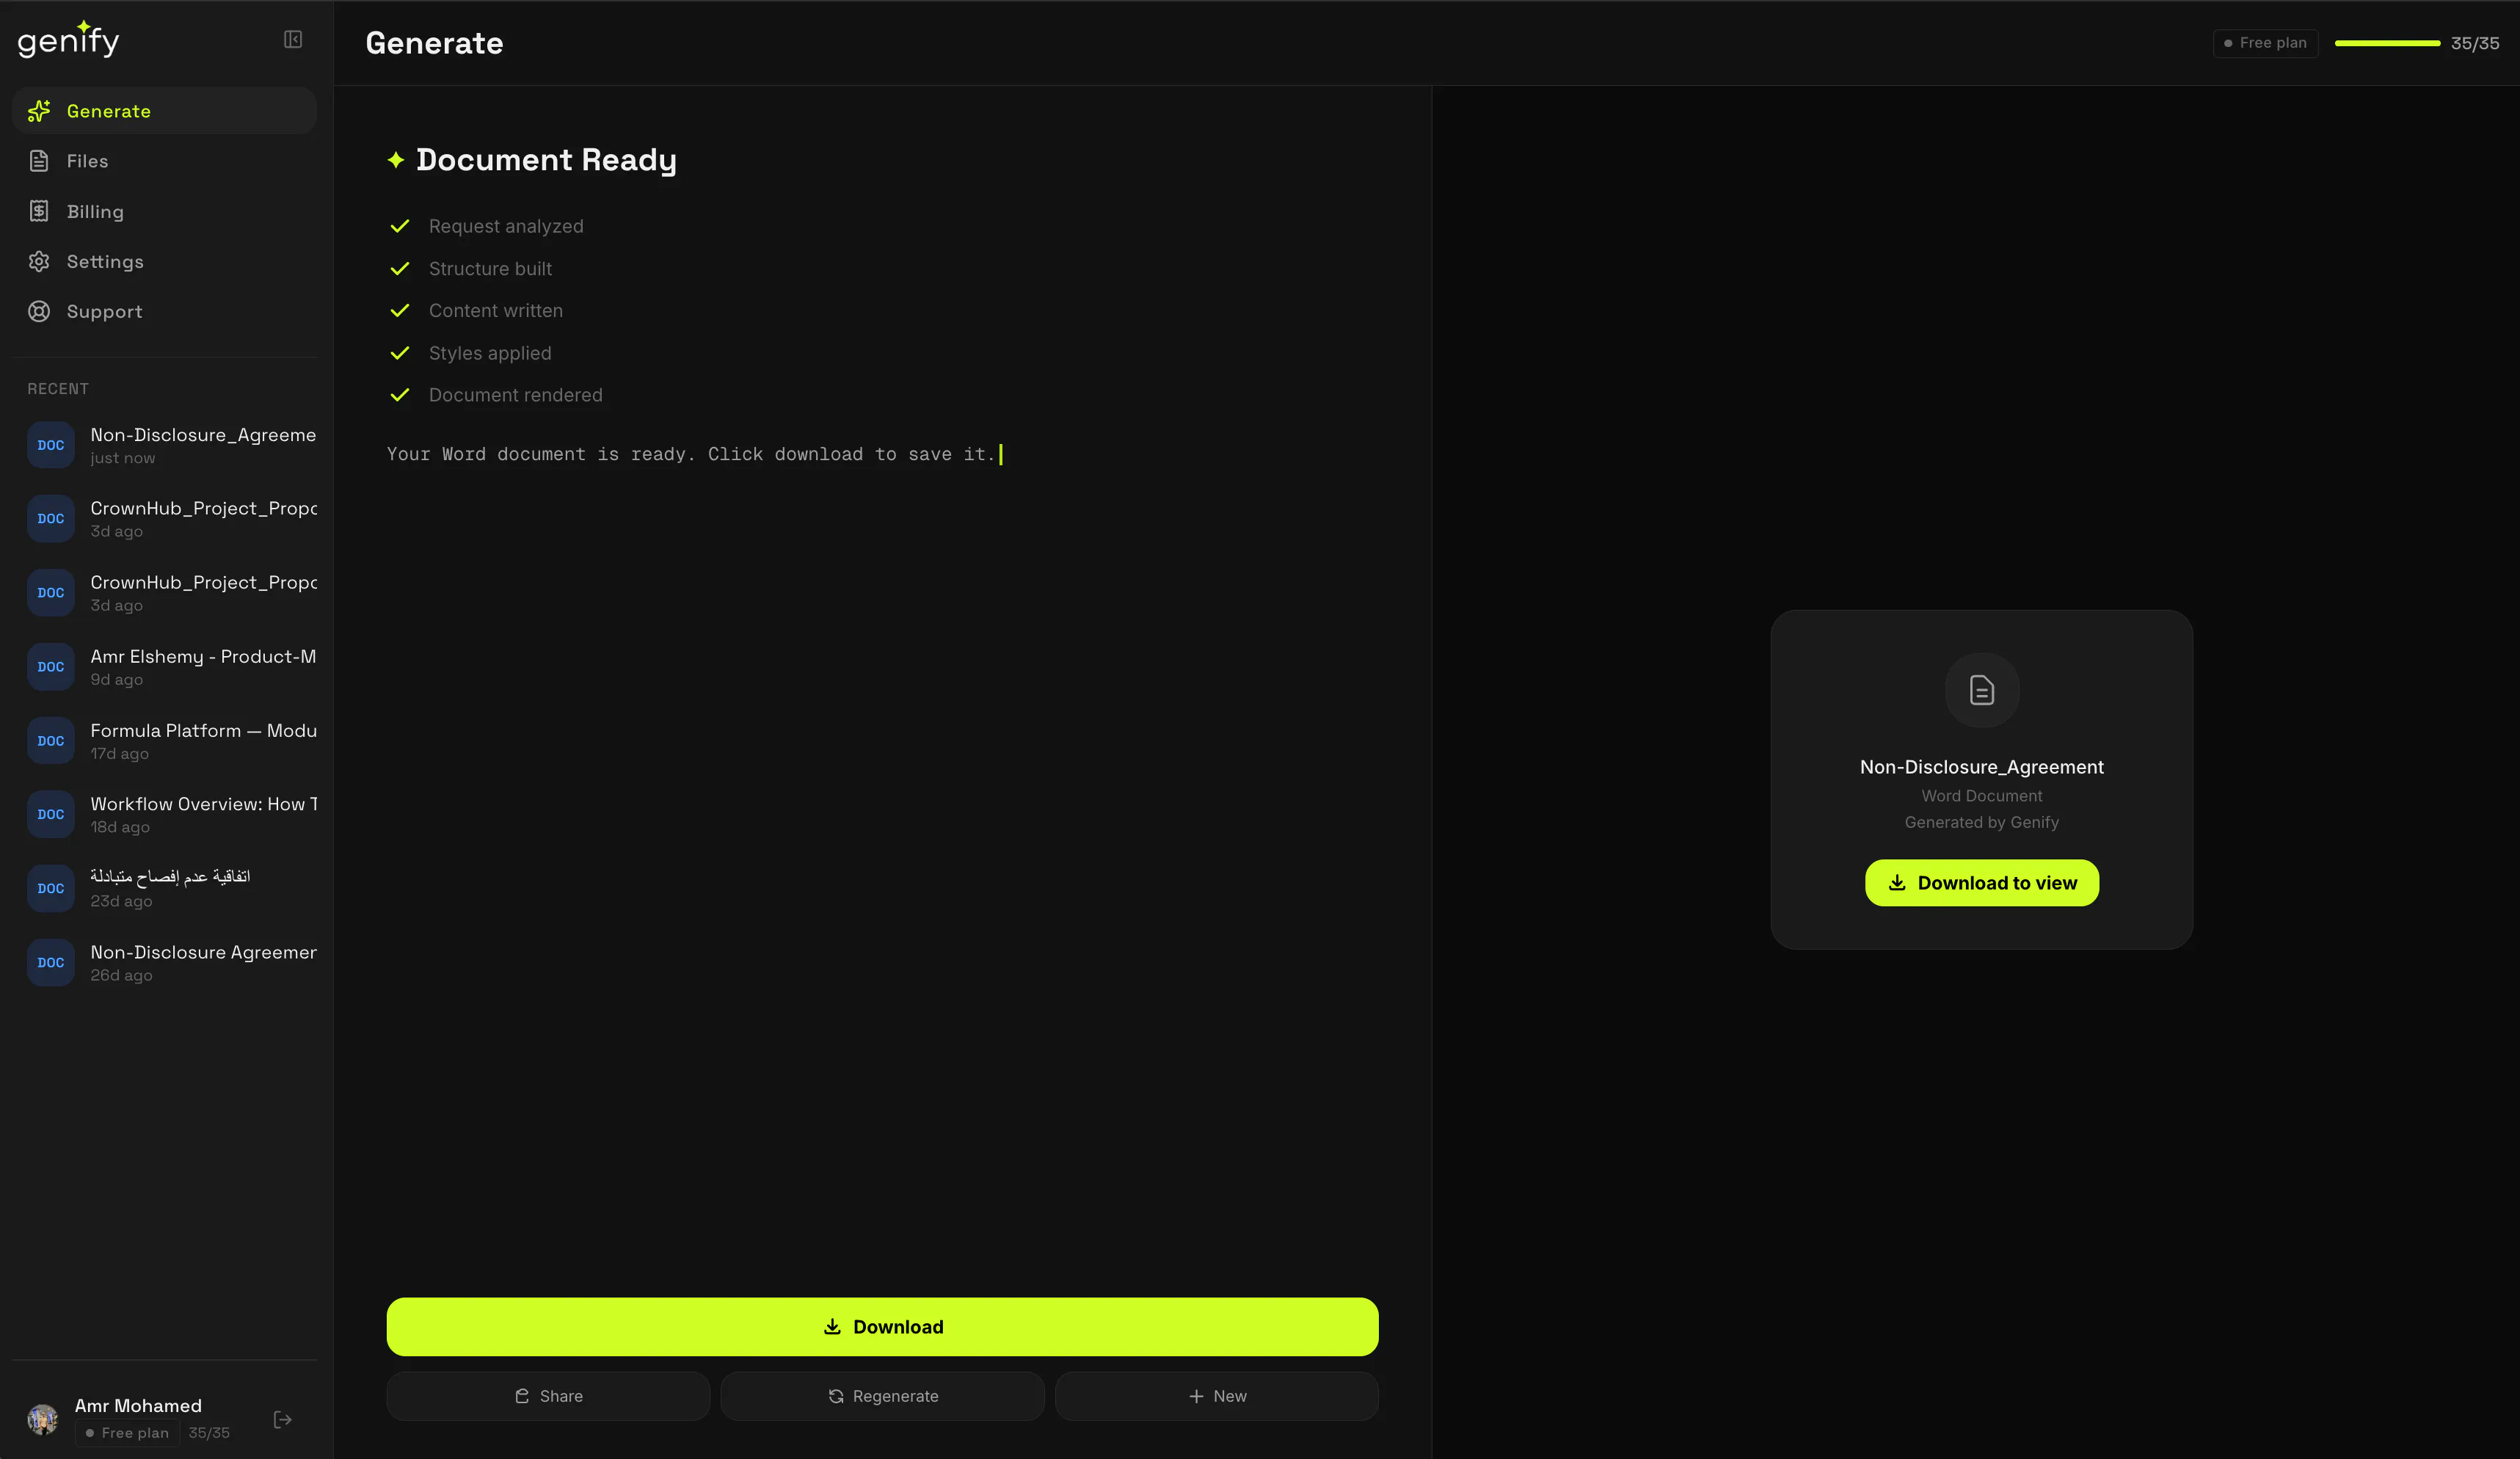Click the Styles applied checkmark
This screenshot has height=1459, width=2520.
pyautogui.click(x=399, y=353)
